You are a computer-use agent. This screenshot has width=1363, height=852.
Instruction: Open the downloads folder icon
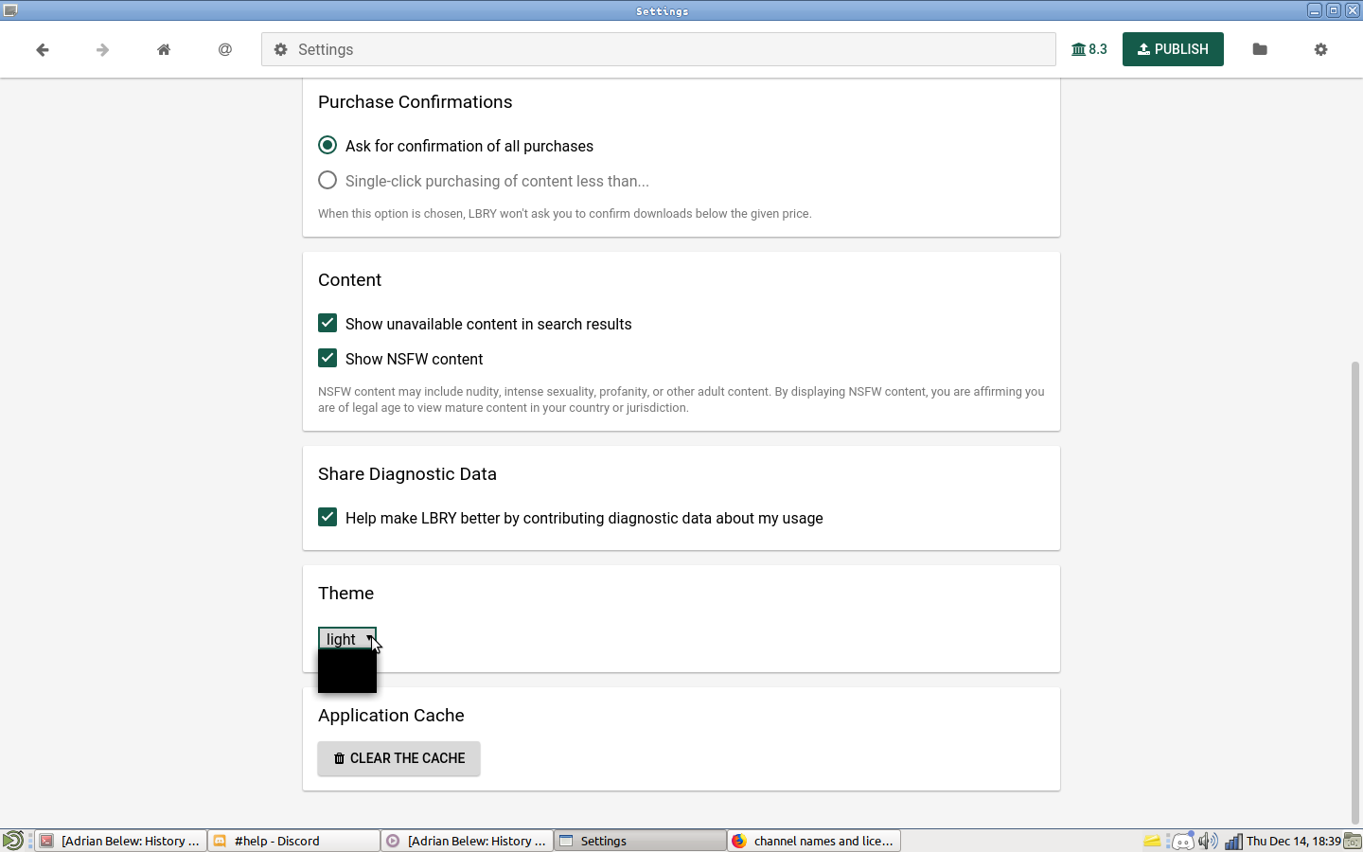[1260, 49]
